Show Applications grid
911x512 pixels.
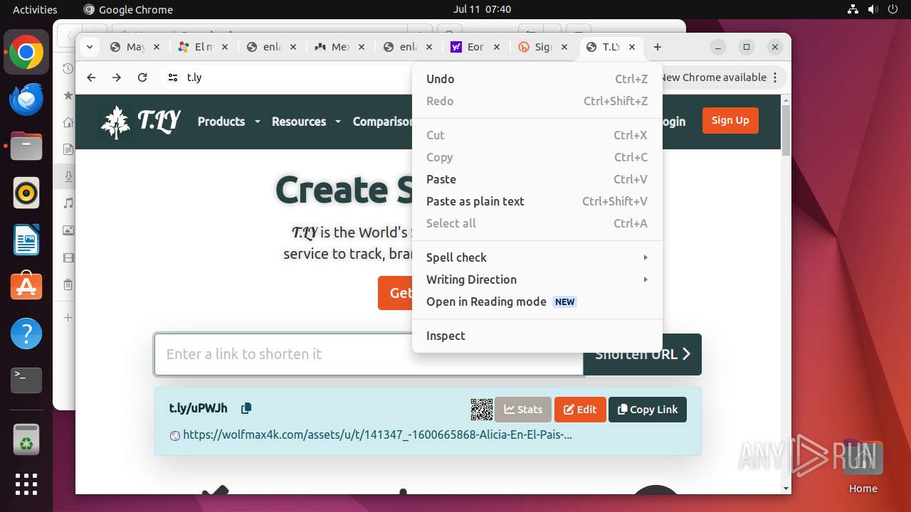click(x=26, y=484)
